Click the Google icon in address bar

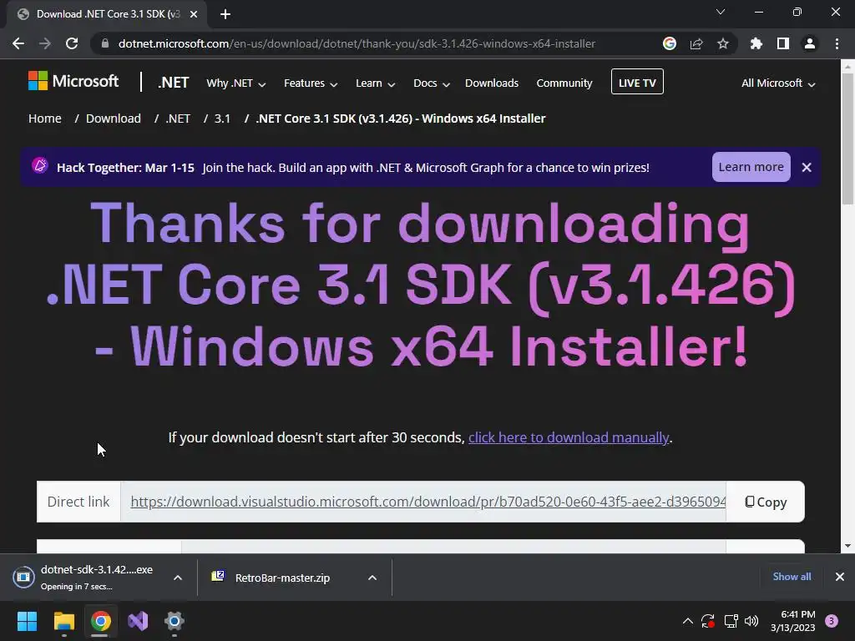[x=670, y=43]
